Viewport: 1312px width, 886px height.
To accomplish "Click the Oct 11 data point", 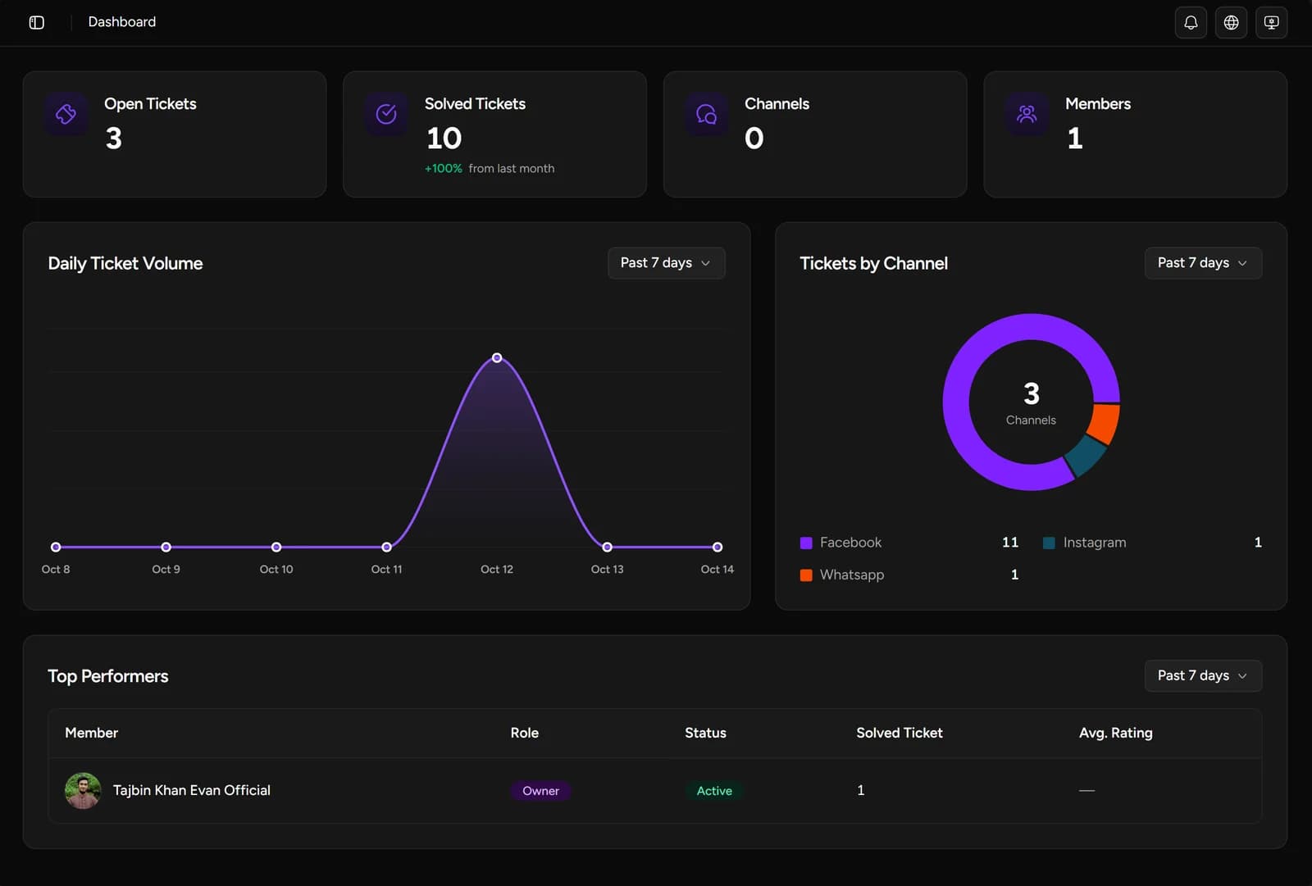I will click(386, 547).
